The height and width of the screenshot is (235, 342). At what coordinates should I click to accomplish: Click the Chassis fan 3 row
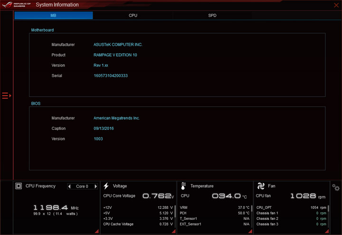click(291, 224)
